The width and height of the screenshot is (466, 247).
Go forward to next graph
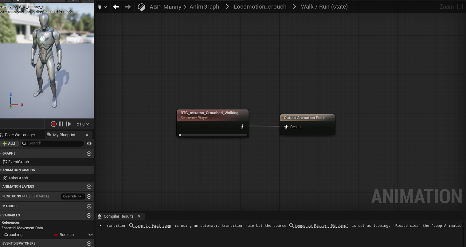tap(128, 6)
